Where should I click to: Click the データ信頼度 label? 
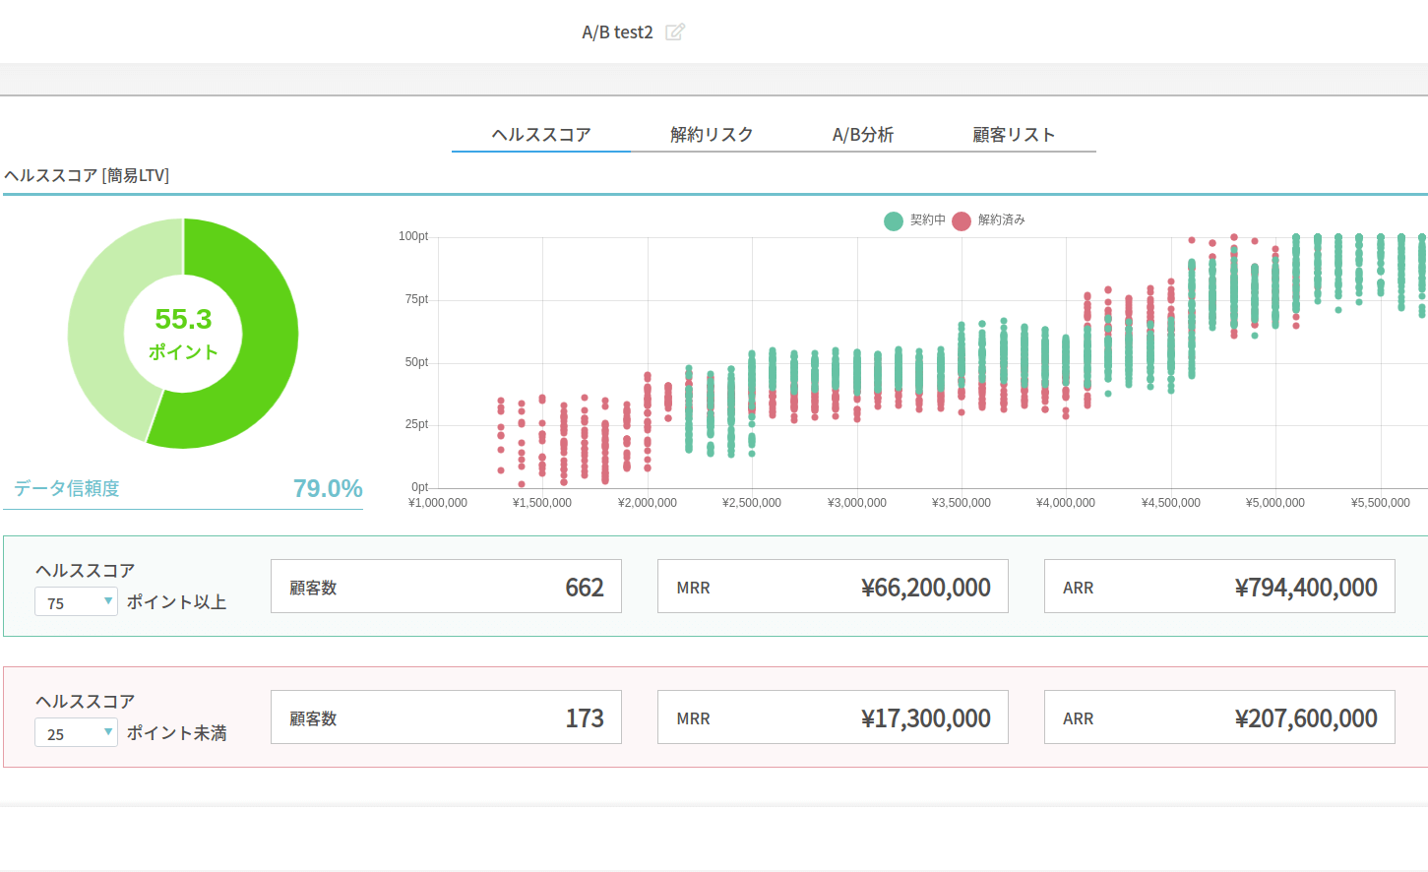coord(67,489)
